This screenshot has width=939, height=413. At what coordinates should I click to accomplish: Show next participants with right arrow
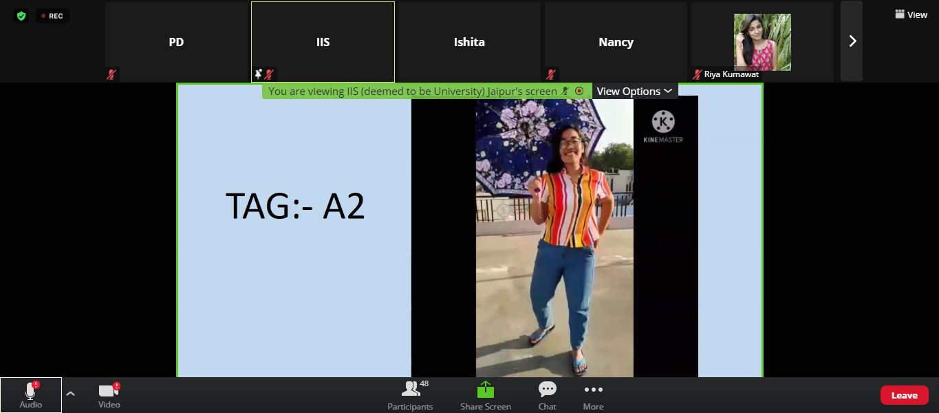click(x=852, y=41)
